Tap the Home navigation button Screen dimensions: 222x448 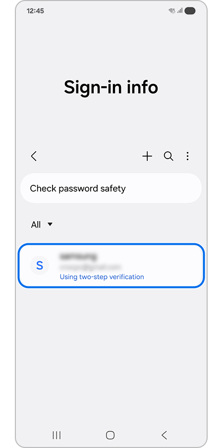tap(110, 435)
